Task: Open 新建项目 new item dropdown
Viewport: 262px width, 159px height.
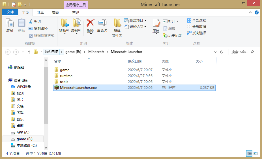Action: [x=135, y=21]
